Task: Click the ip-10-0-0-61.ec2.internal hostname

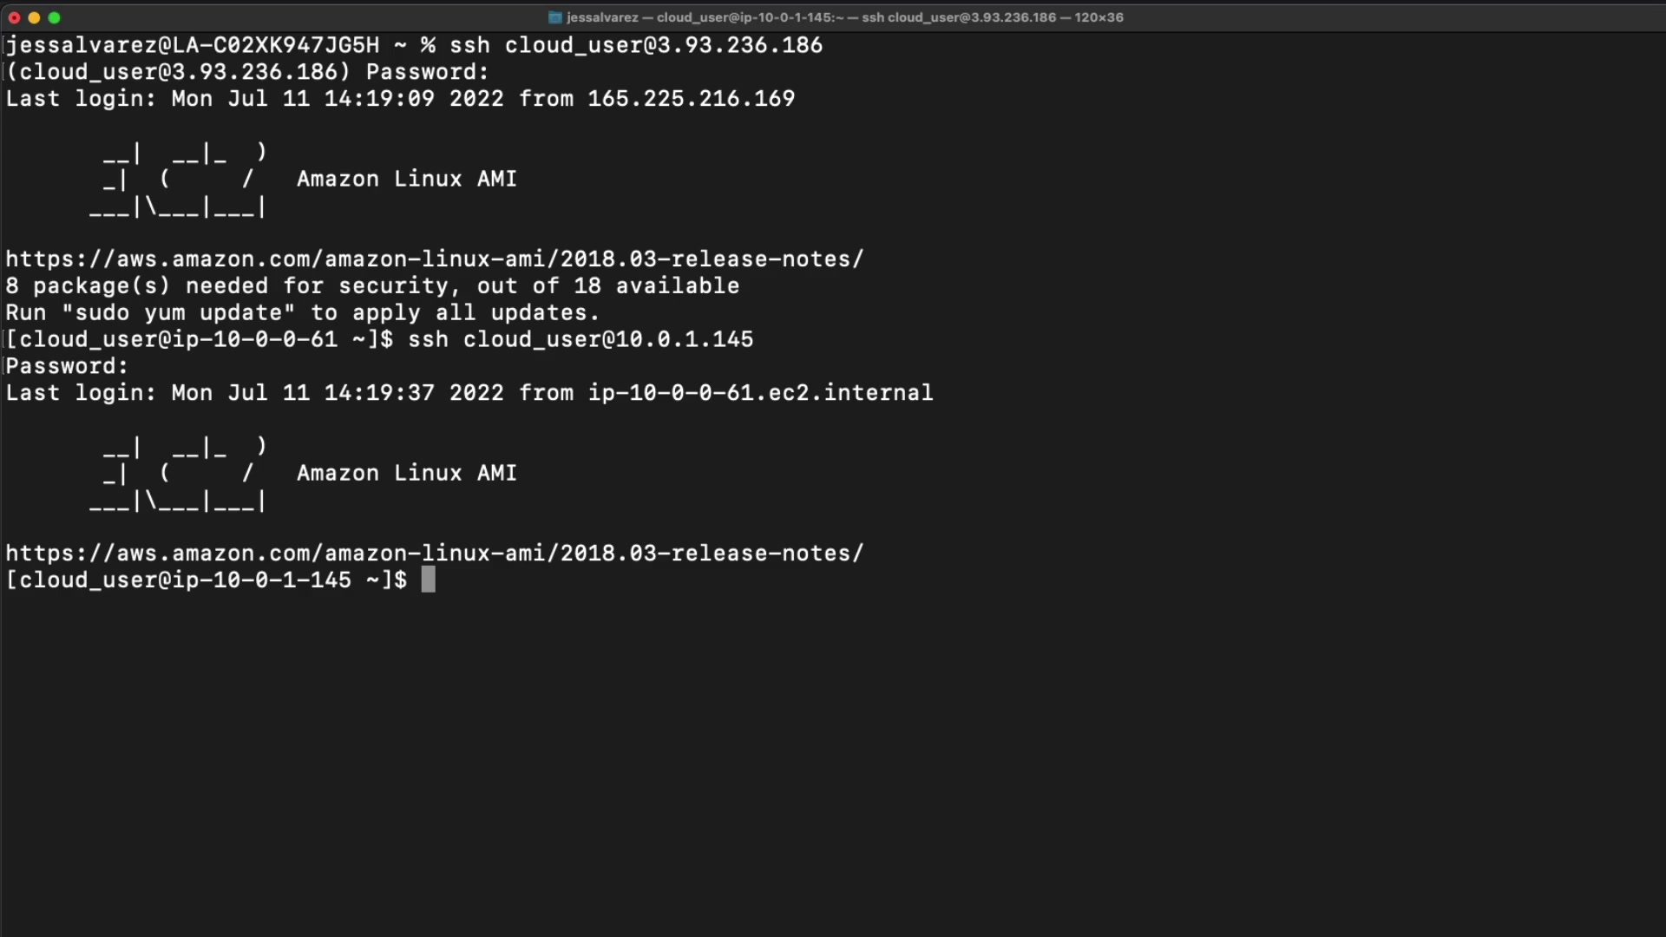Action: click(x=760, y=393)
